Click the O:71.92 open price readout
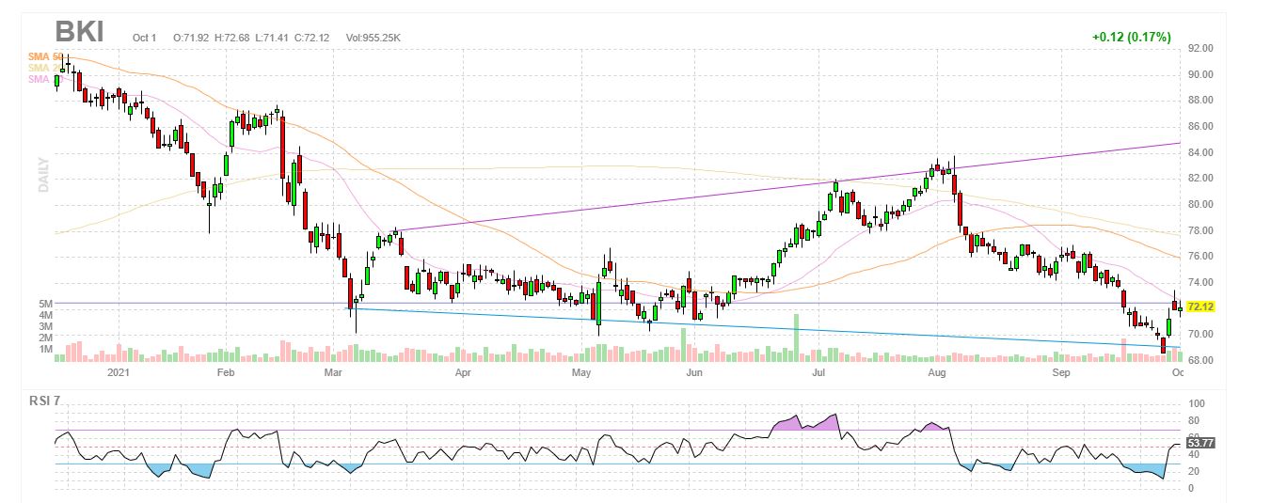Viewport: 1271px width, 503px height. (192, 39)
